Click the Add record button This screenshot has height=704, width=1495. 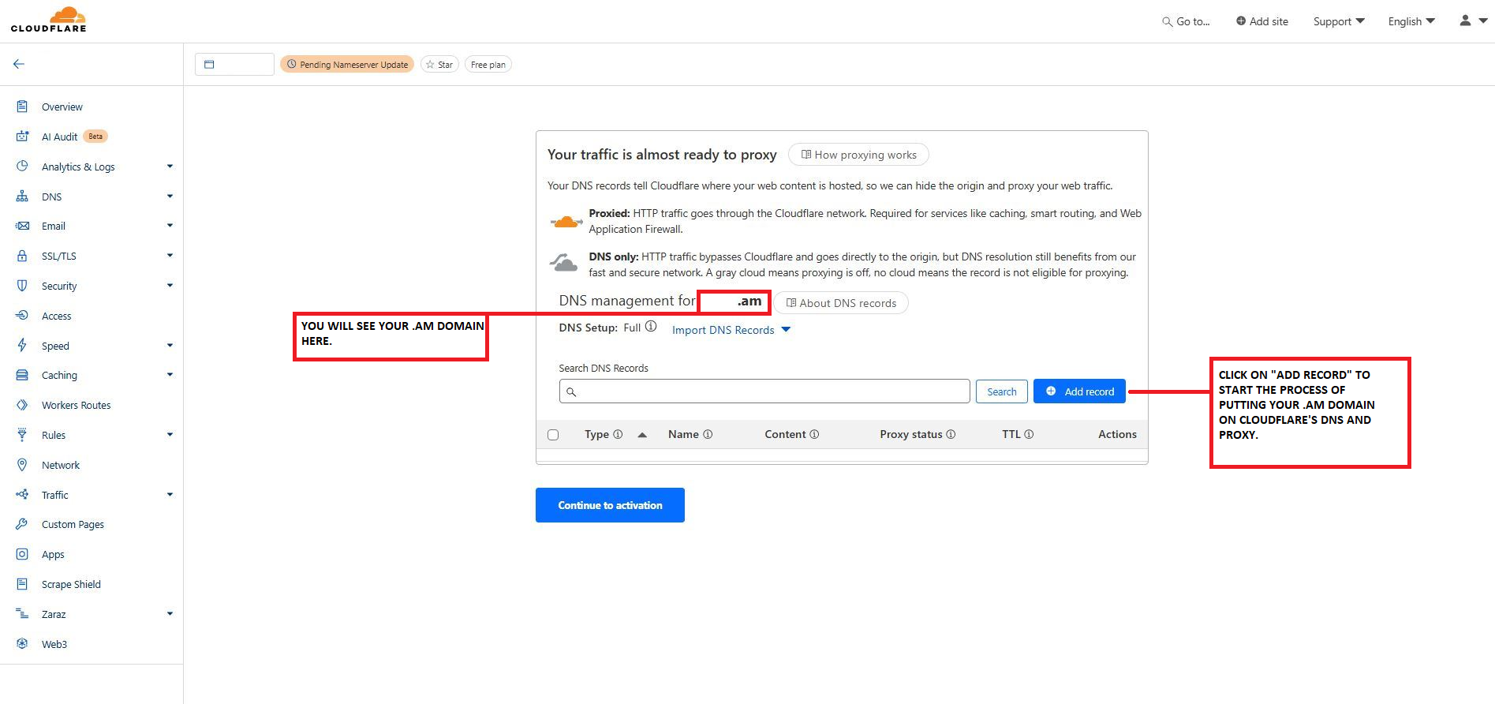coord(1079,391)
